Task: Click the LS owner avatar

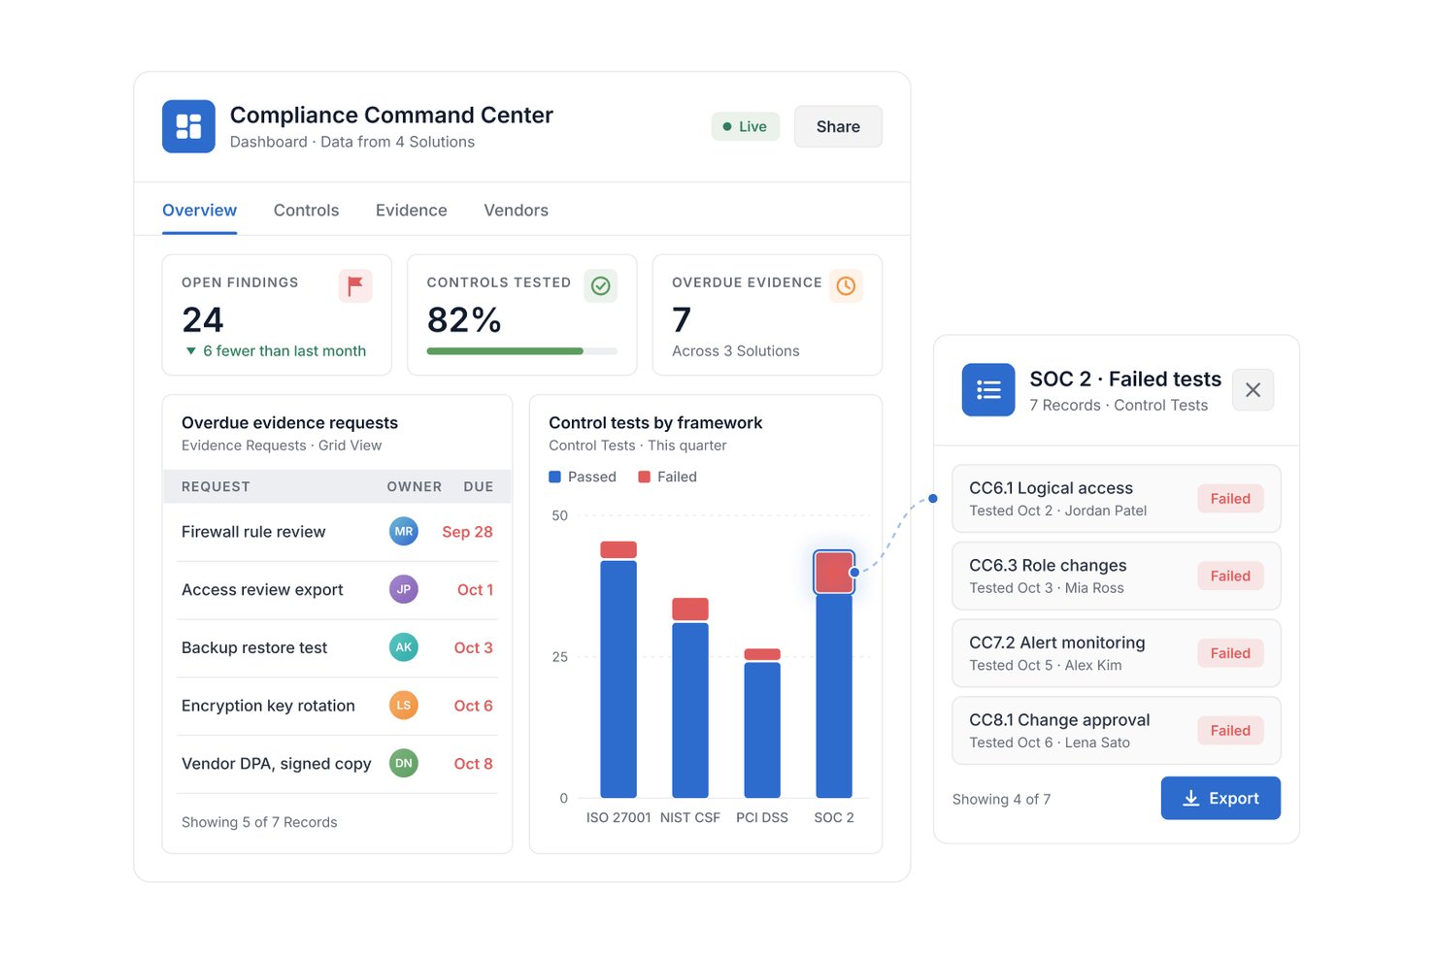Action: coord(404,706)
